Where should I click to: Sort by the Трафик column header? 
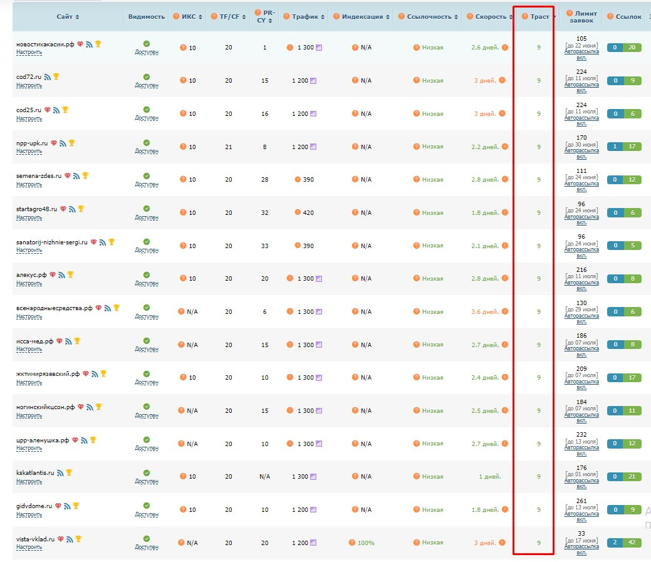tap(308, 16)
